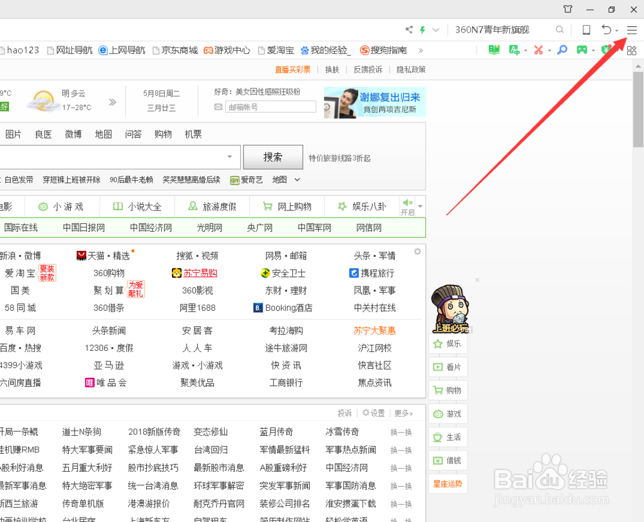
Task: Click the 生活 sidebar button
Action: click(x=448, y=438)
